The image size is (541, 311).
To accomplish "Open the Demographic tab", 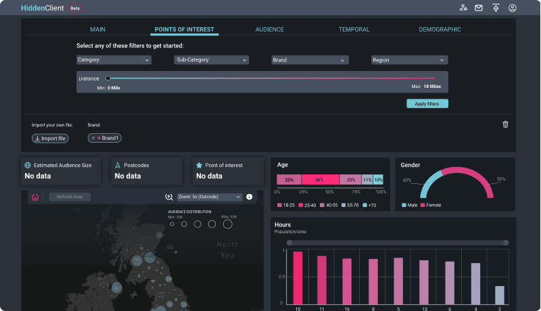I will coord(440,30).
